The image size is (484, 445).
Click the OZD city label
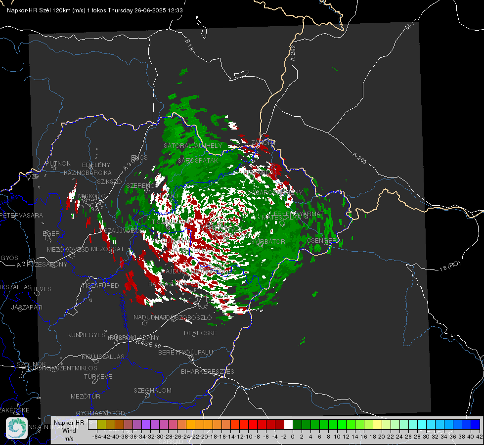click(33, 177)
